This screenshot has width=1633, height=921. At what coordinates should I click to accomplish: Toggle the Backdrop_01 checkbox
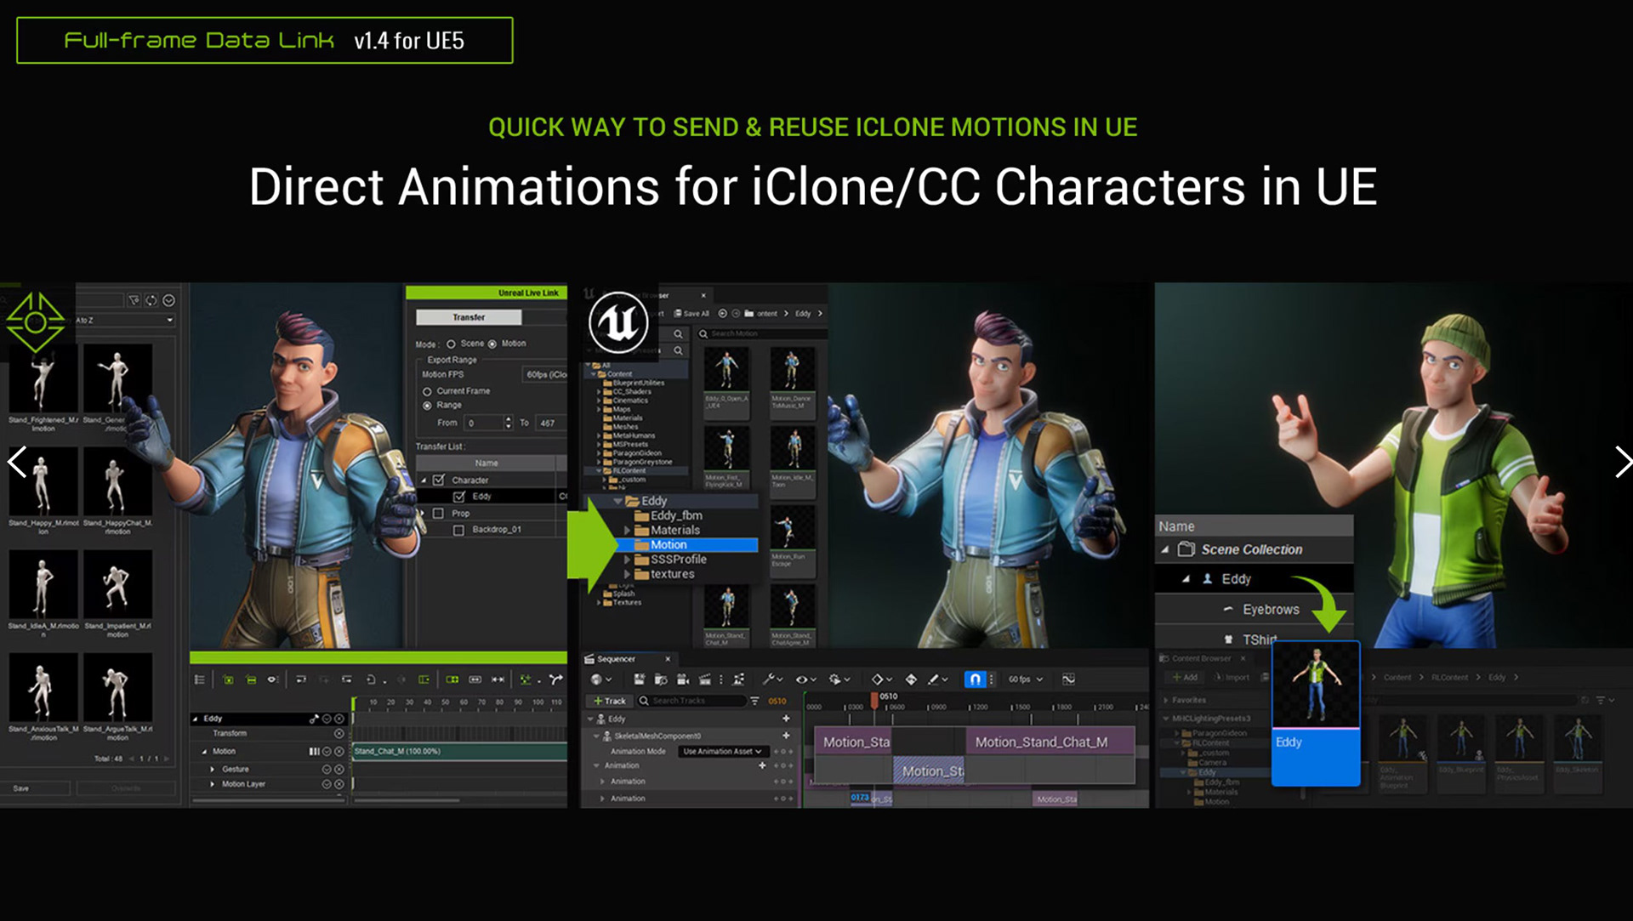[459, 530]
